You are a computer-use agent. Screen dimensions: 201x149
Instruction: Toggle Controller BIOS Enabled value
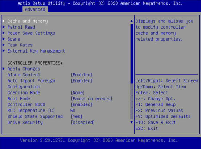click(82, 104)
